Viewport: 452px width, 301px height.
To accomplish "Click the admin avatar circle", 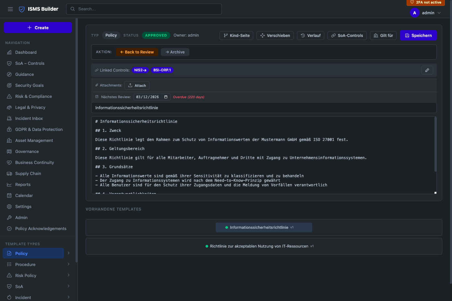I will tap(414, 13).
